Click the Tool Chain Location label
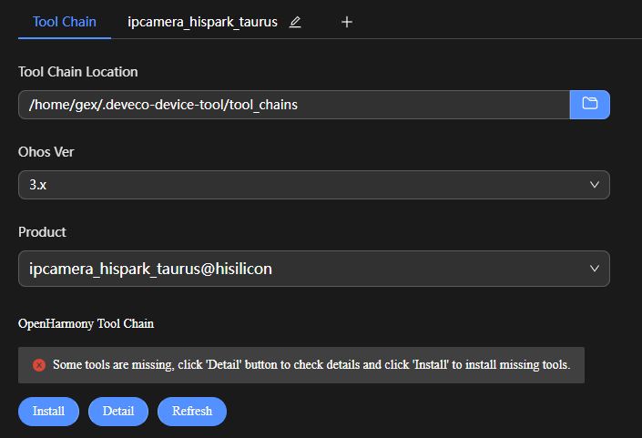This screenshot has height=438, width=642. (77, 72)
